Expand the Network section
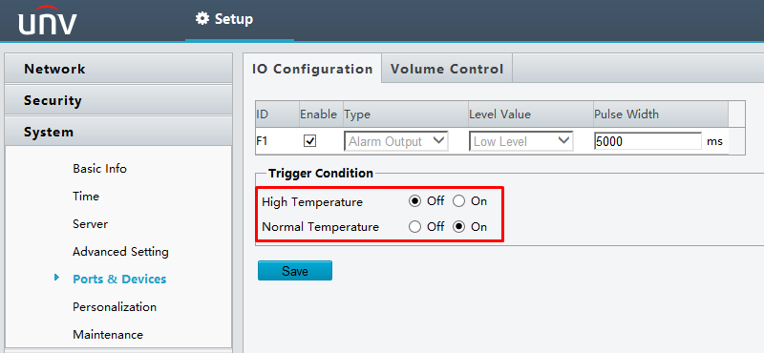Viewport: 764px width, 353px height. click(x=118, y=69)
